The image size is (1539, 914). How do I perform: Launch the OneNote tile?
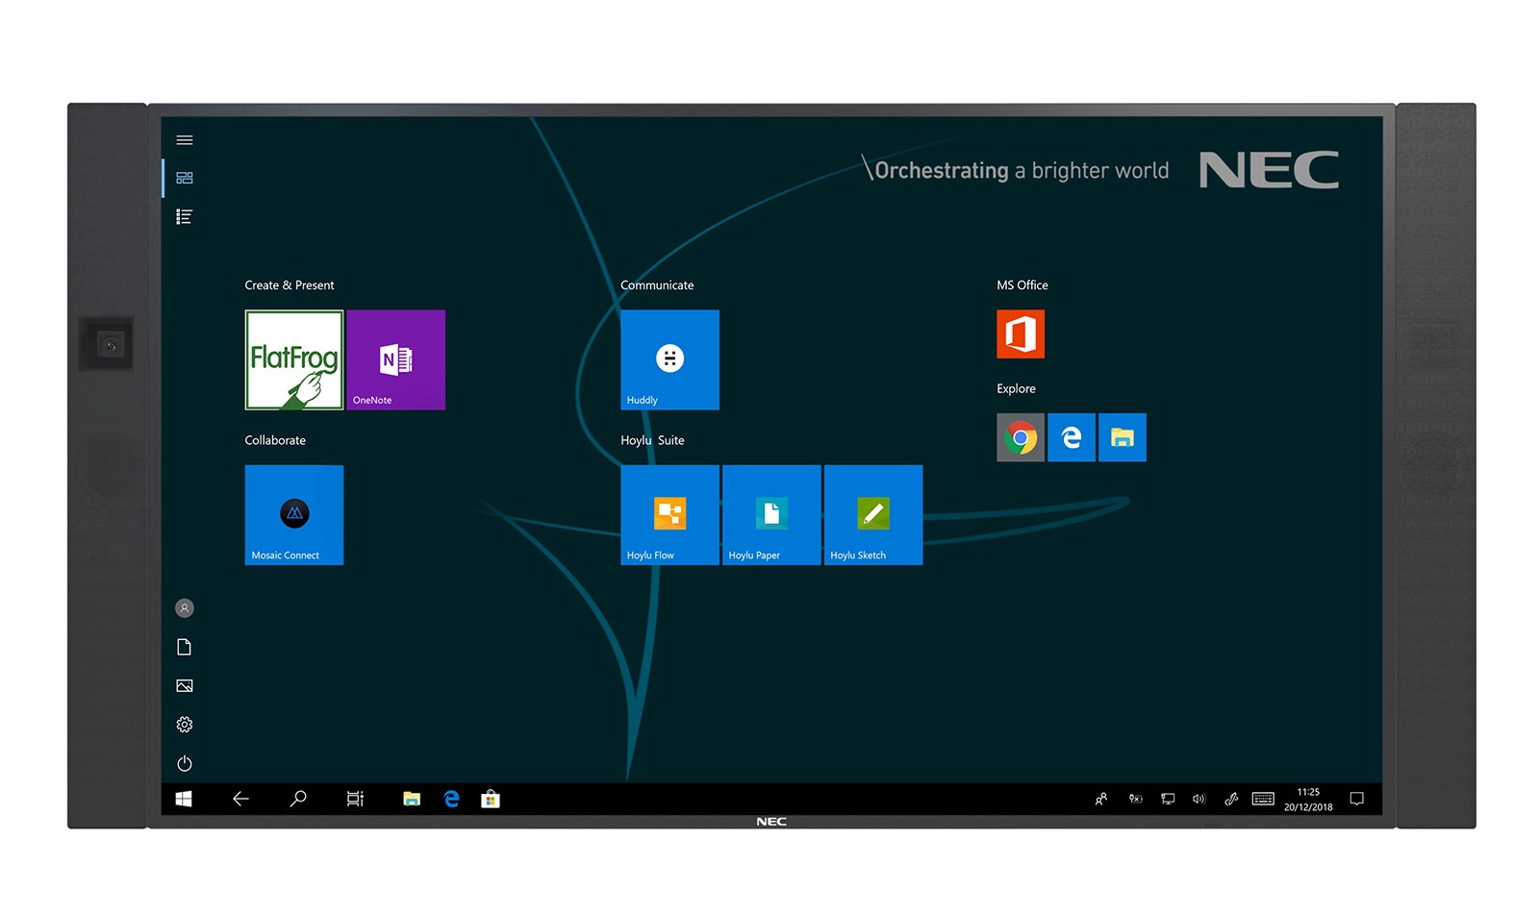[396, 359]
